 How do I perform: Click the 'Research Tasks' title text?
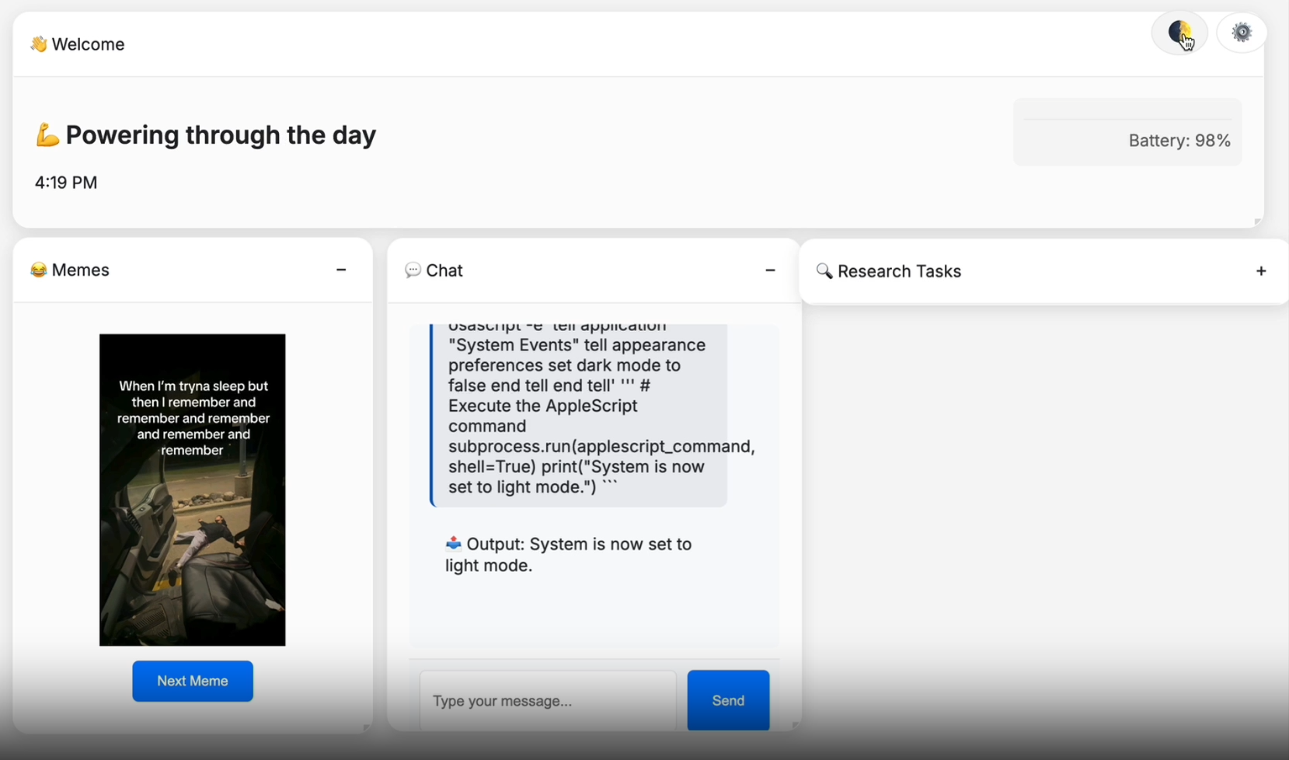pyautogui.click(x=899, y=271)
